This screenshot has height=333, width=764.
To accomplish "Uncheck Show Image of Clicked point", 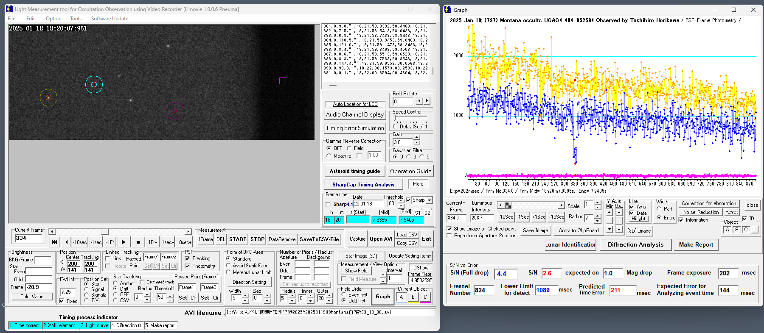I will (449, 229).
